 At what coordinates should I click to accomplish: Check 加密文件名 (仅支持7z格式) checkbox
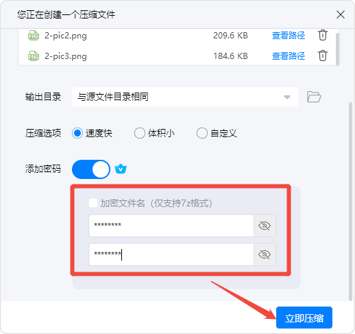click(93, 203)
